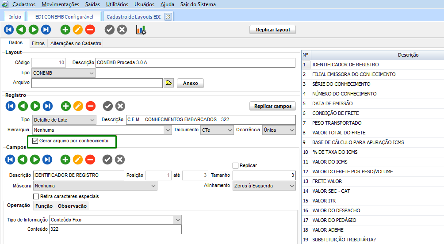Click the Anexo button
The width and height of the screenshot is (444, 244).
(190, 83)
